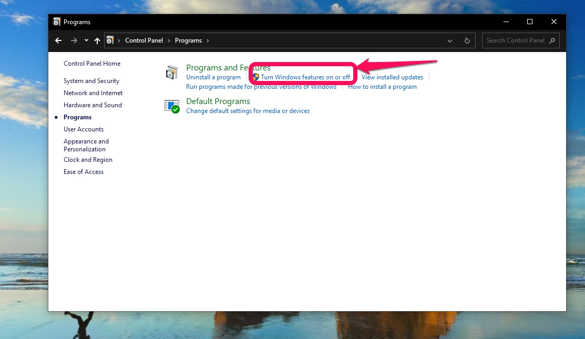585x339 pixels.
Task: Click the search magnifier icon
Action: click(552, 40)
